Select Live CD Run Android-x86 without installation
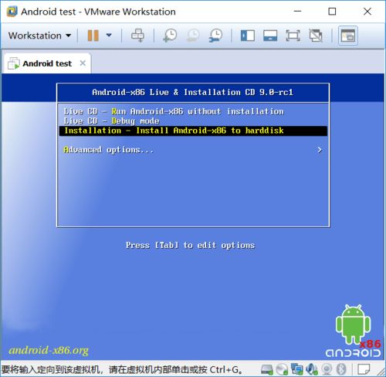Viewport: 386px width, 377px height. [174, 111]
